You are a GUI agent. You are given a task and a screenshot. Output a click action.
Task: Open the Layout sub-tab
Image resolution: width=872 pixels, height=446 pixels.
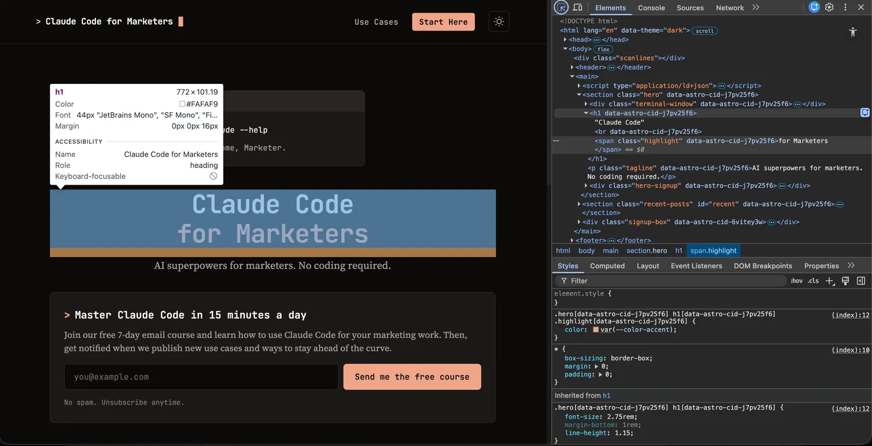(x=648, y=266)
